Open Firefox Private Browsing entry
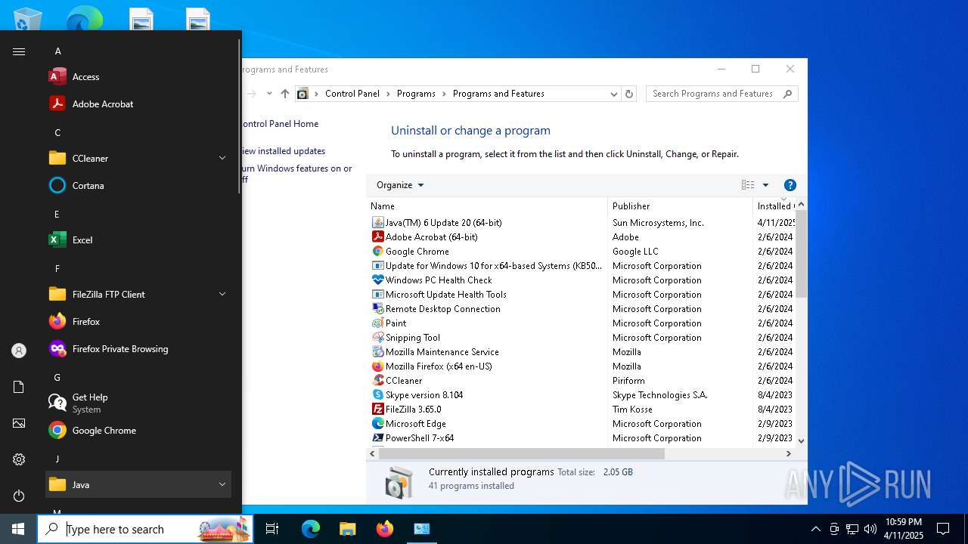This screenshot has height=544, width=968. point(138,349)
